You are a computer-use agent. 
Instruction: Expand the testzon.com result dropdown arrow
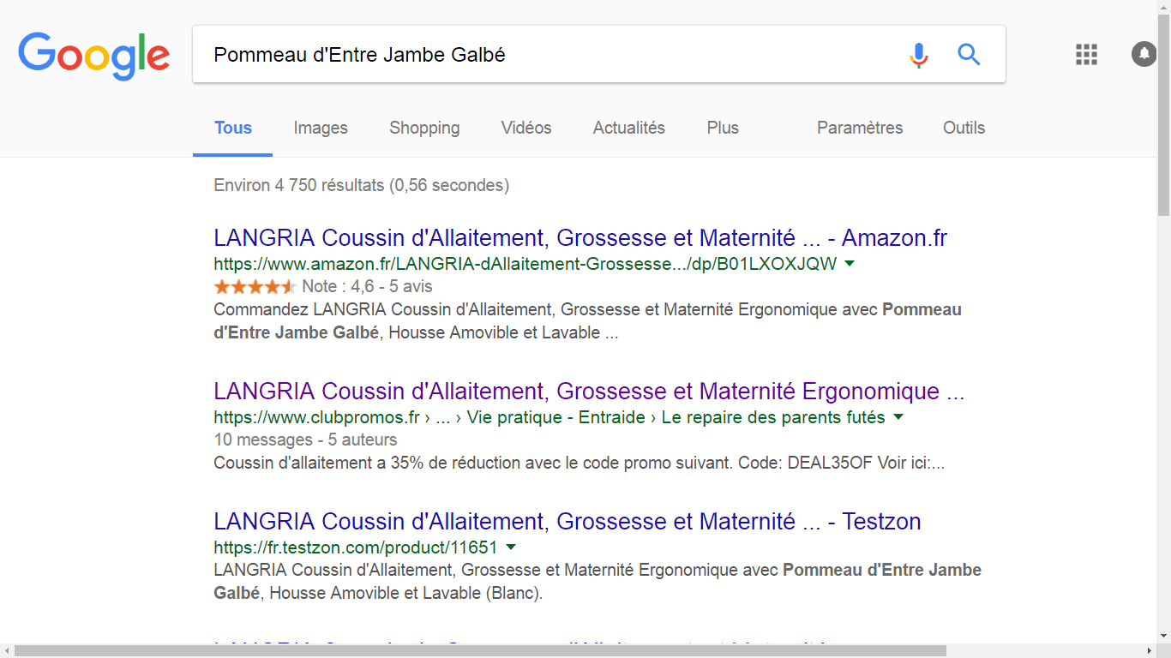click(x=511, y=547)
